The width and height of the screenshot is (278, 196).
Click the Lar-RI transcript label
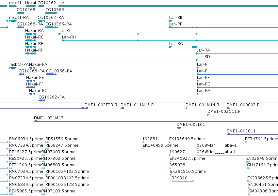pos(64,31)
